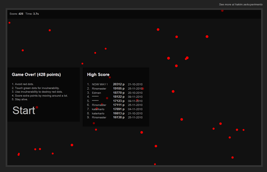Click the Start button to play again
The height and width of the screenshot is (172, 267).
coord(24,111)
